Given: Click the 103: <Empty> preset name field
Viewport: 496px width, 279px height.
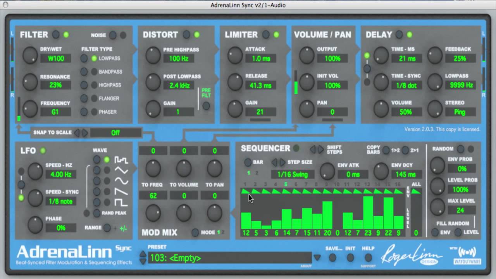Looking at the screenshot, I should [230, 258].
